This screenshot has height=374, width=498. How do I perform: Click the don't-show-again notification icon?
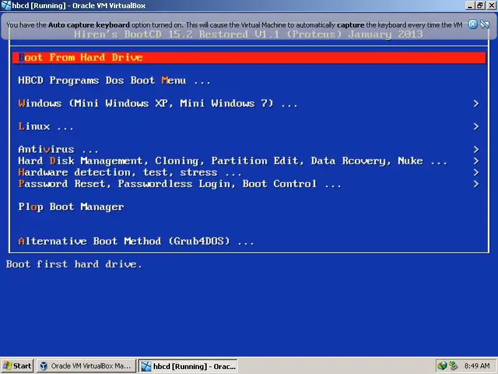pos(484,24)
